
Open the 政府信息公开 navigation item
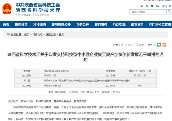pyautogui.click(x=61, y=24)
